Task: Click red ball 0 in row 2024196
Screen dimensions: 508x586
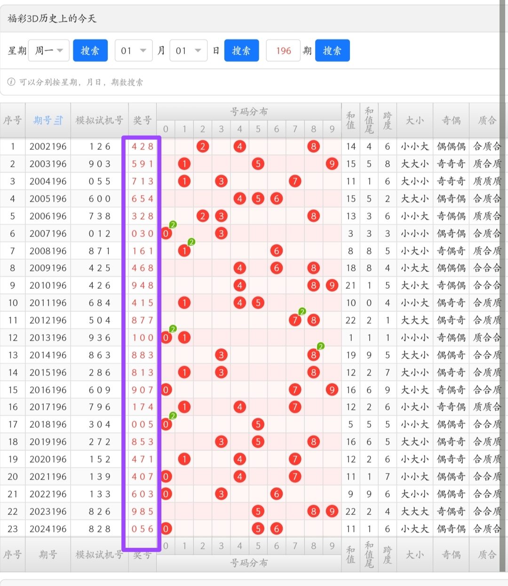Action: (x=166, y=529)
